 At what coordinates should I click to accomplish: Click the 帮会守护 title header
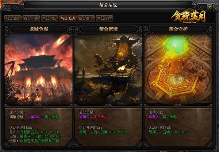[178, 29]
